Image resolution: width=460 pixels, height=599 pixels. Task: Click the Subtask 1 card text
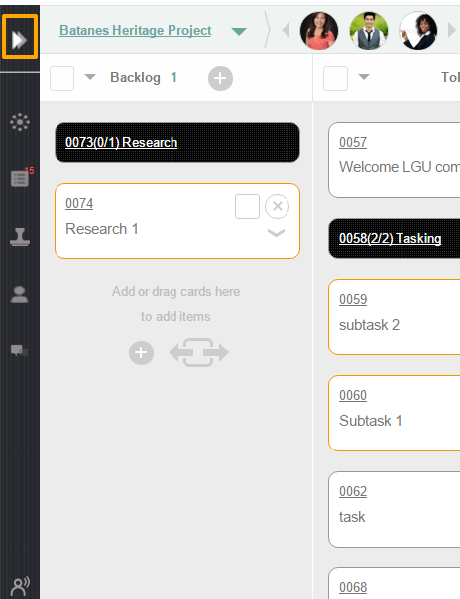(370, 421)
